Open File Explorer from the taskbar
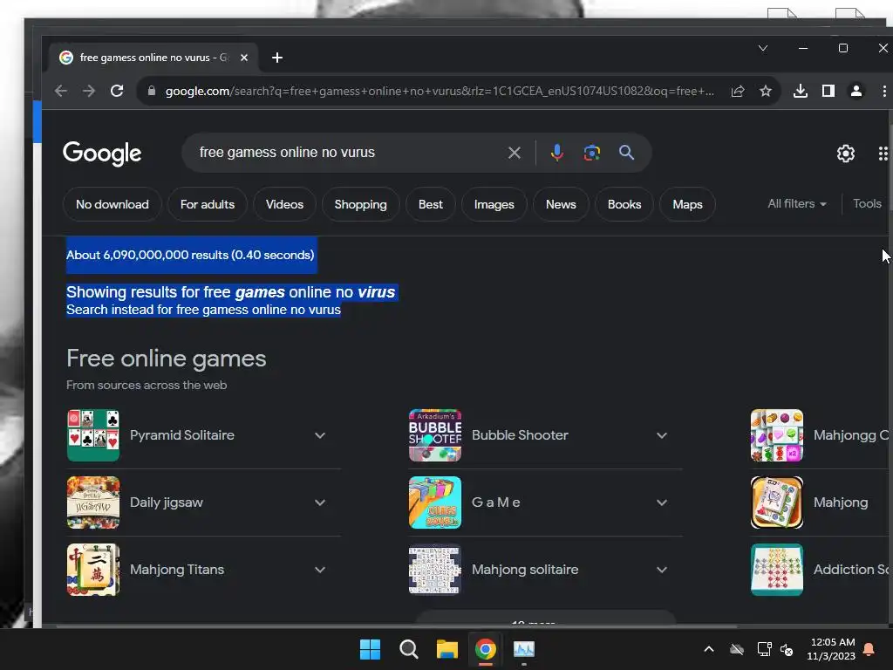This screenshot has width=893, height=670. 447,649
